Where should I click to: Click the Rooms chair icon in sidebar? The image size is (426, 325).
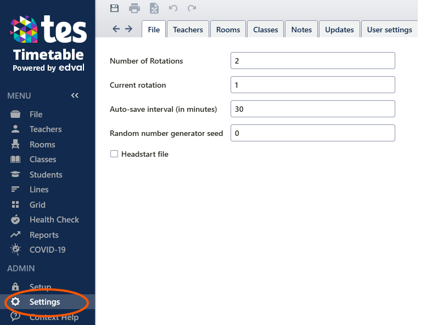click(15, 144)
